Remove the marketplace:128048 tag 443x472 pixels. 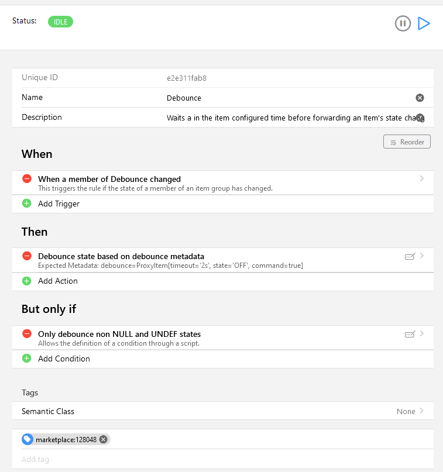click(x=104, y=439)
